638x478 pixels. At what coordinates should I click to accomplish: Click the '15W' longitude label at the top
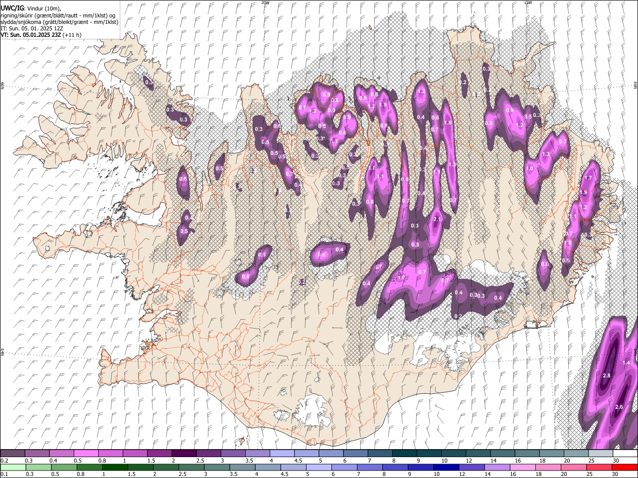(x=528, y=2)
